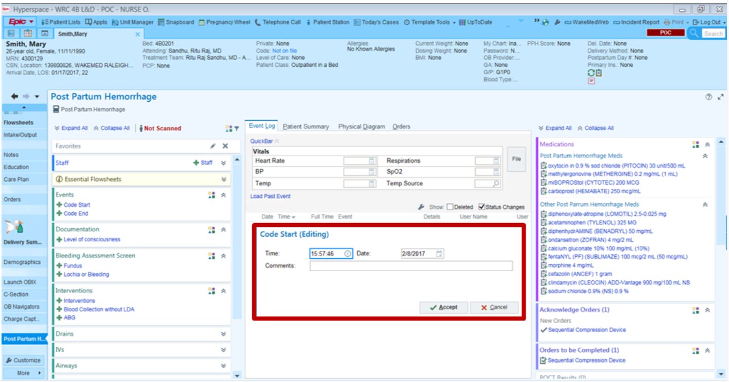Click the pencil edit icon in Favorites
Viewport: 729px width, 382px height.
213,146
